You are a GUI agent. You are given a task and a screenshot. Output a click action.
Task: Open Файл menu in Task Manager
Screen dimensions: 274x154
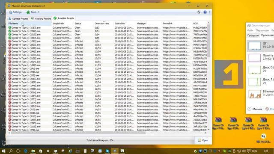[x=250, y=30]
